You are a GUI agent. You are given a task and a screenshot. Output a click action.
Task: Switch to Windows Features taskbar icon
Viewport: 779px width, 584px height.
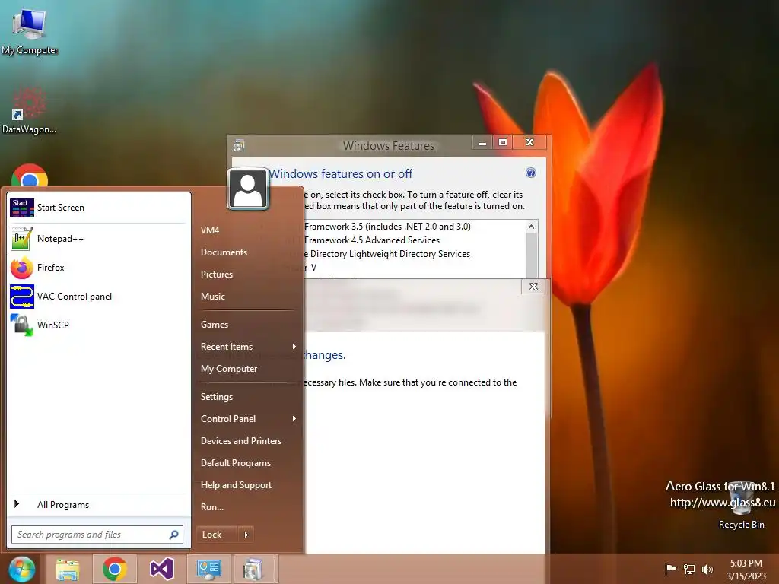(x=253, y=569)
